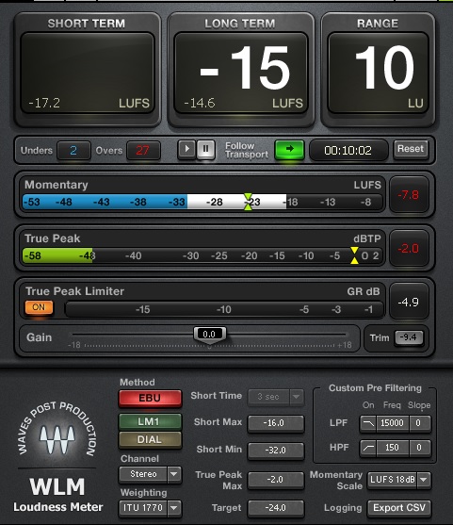Click the Momentary meter target marker at -23

click(248, 202)
